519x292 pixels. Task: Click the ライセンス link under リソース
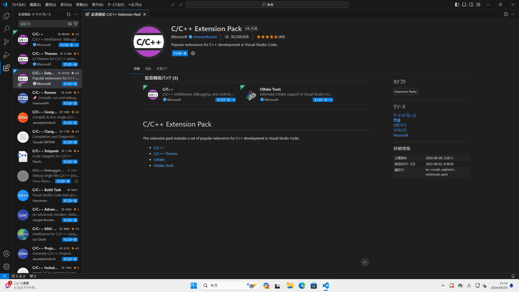click(400, 130)
